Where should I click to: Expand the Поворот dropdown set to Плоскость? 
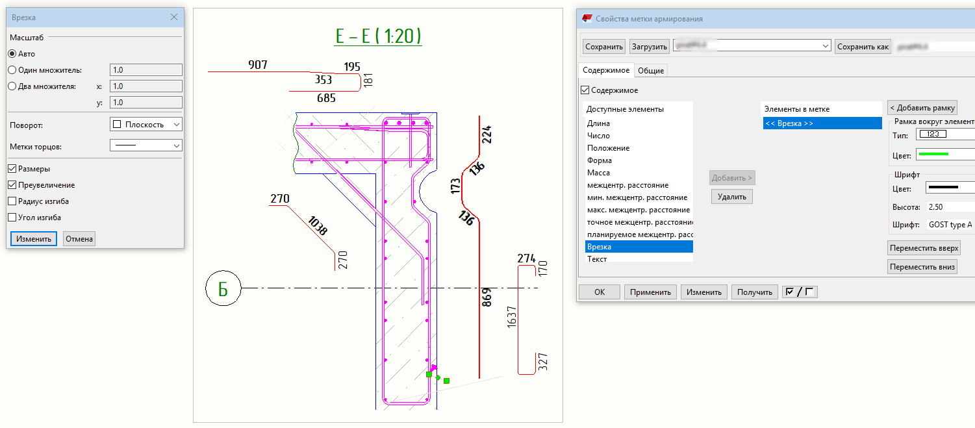tap(146, 124)
